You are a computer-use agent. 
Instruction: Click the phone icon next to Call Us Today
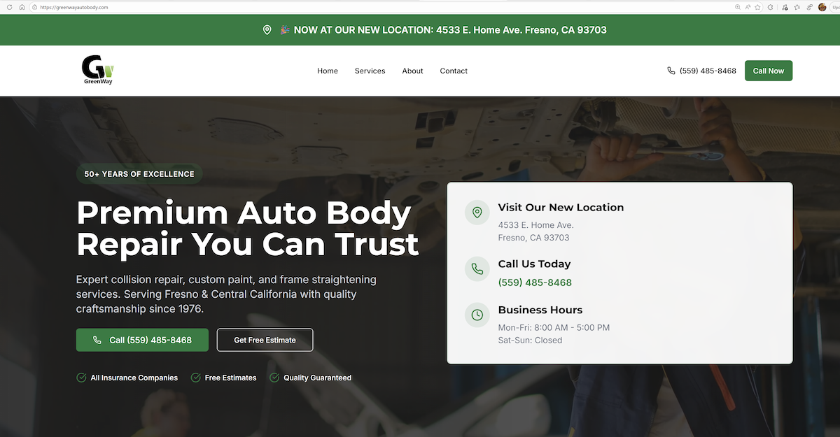tap(477, 268)
